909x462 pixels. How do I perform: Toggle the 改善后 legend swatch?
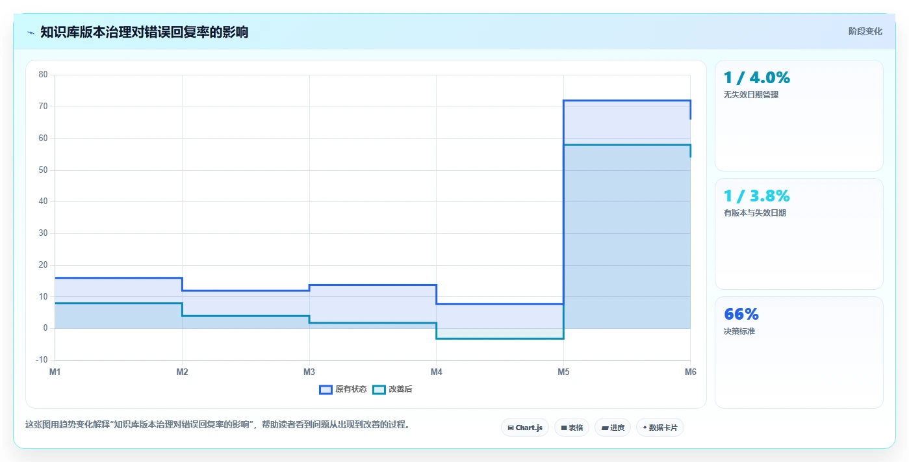tap(379, 389)
